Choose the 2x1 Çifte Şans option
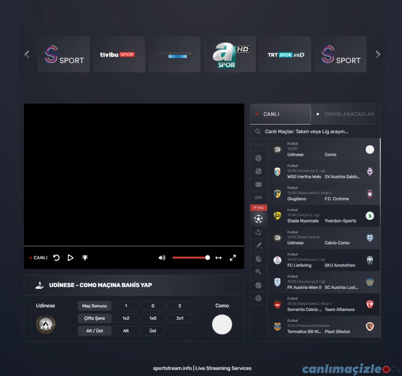This screenshot has width=402, height=376. coord(180,318)
